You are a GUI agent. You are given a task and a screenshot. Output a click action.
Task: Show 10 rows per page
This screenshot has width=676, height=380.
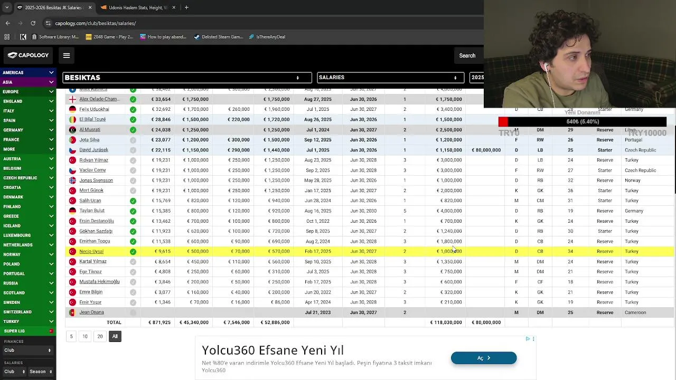[85, 336]
